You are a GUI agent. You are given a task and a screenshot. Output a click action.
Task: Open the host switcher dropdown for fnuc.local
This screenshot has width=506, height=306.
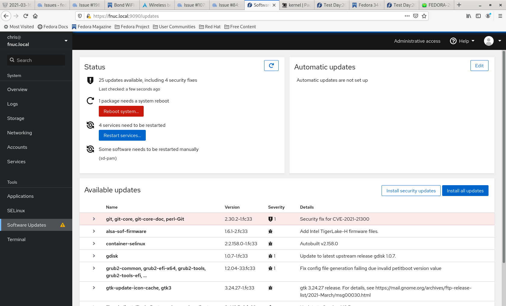(66, 41)
